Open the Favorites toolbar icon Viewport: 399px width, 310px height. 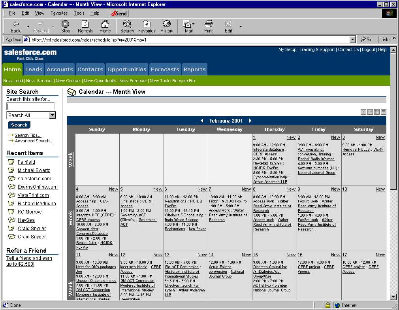[x=147, y=26]
